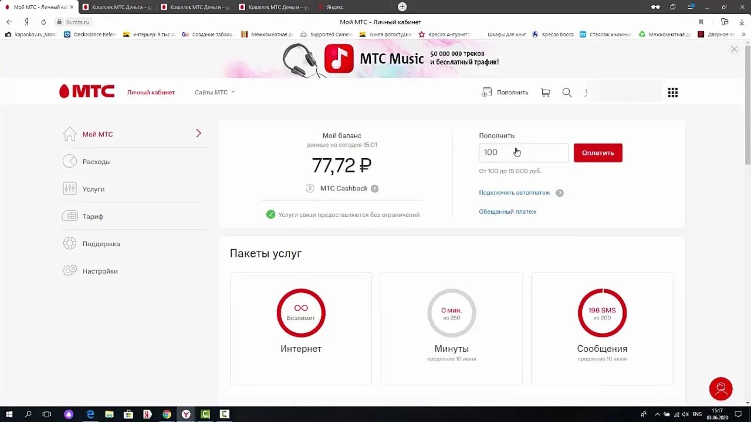Expand the Сайты МТС dropdown

(x=215, y=93)
